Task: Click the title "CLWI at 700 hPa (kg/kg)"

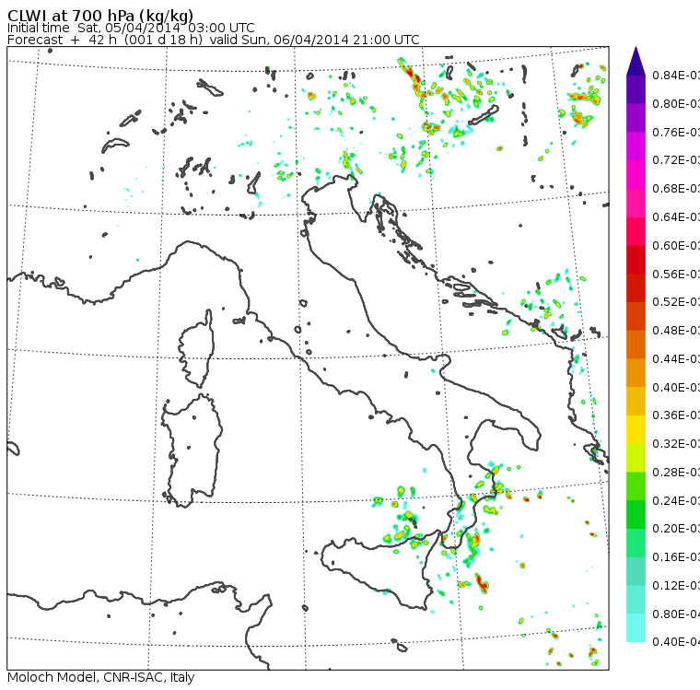Action: point(100,15)
